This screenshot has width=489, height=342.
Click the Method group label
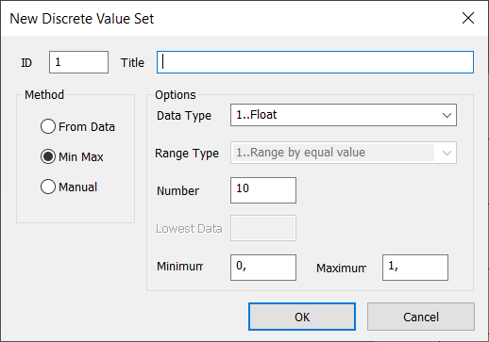(x=44, y=94)
